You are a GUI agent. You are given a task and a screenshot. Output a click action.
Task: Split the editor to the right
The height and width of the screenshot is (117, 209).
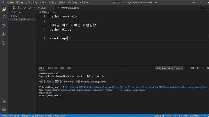203,8
